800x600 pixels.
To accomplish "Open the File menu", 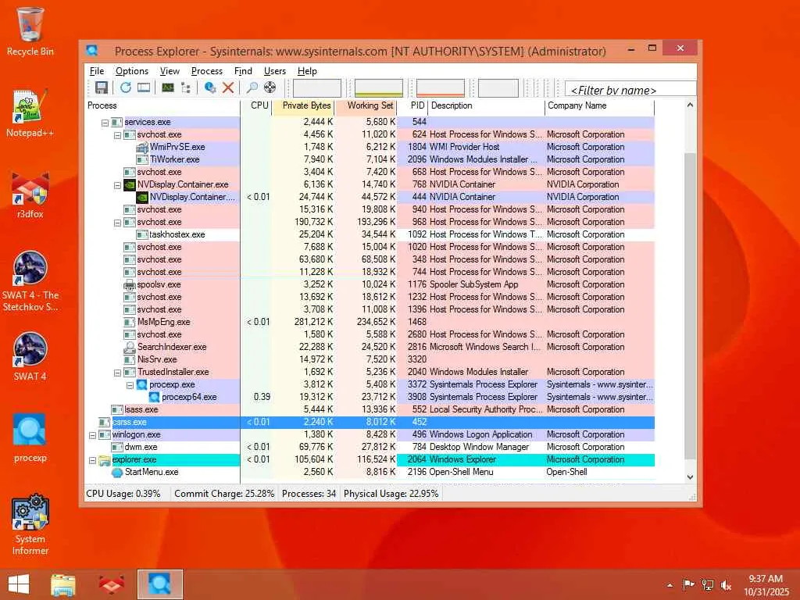I will point(96,71).
